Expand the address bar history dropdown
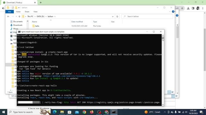 coord(113,16)
